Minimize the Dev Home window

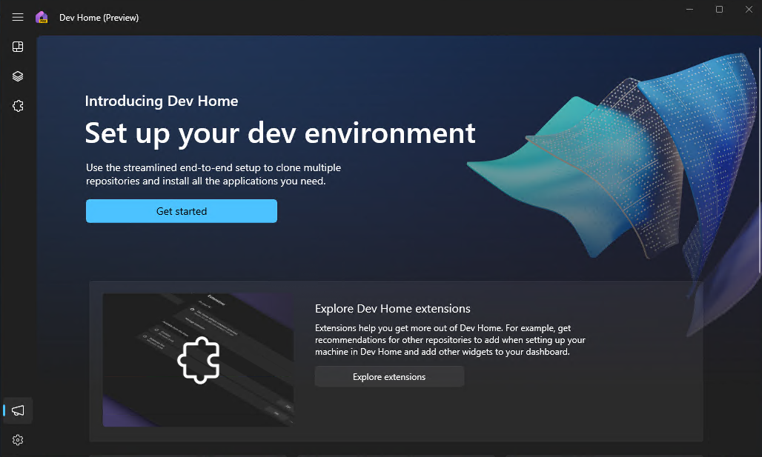(689, 9)
